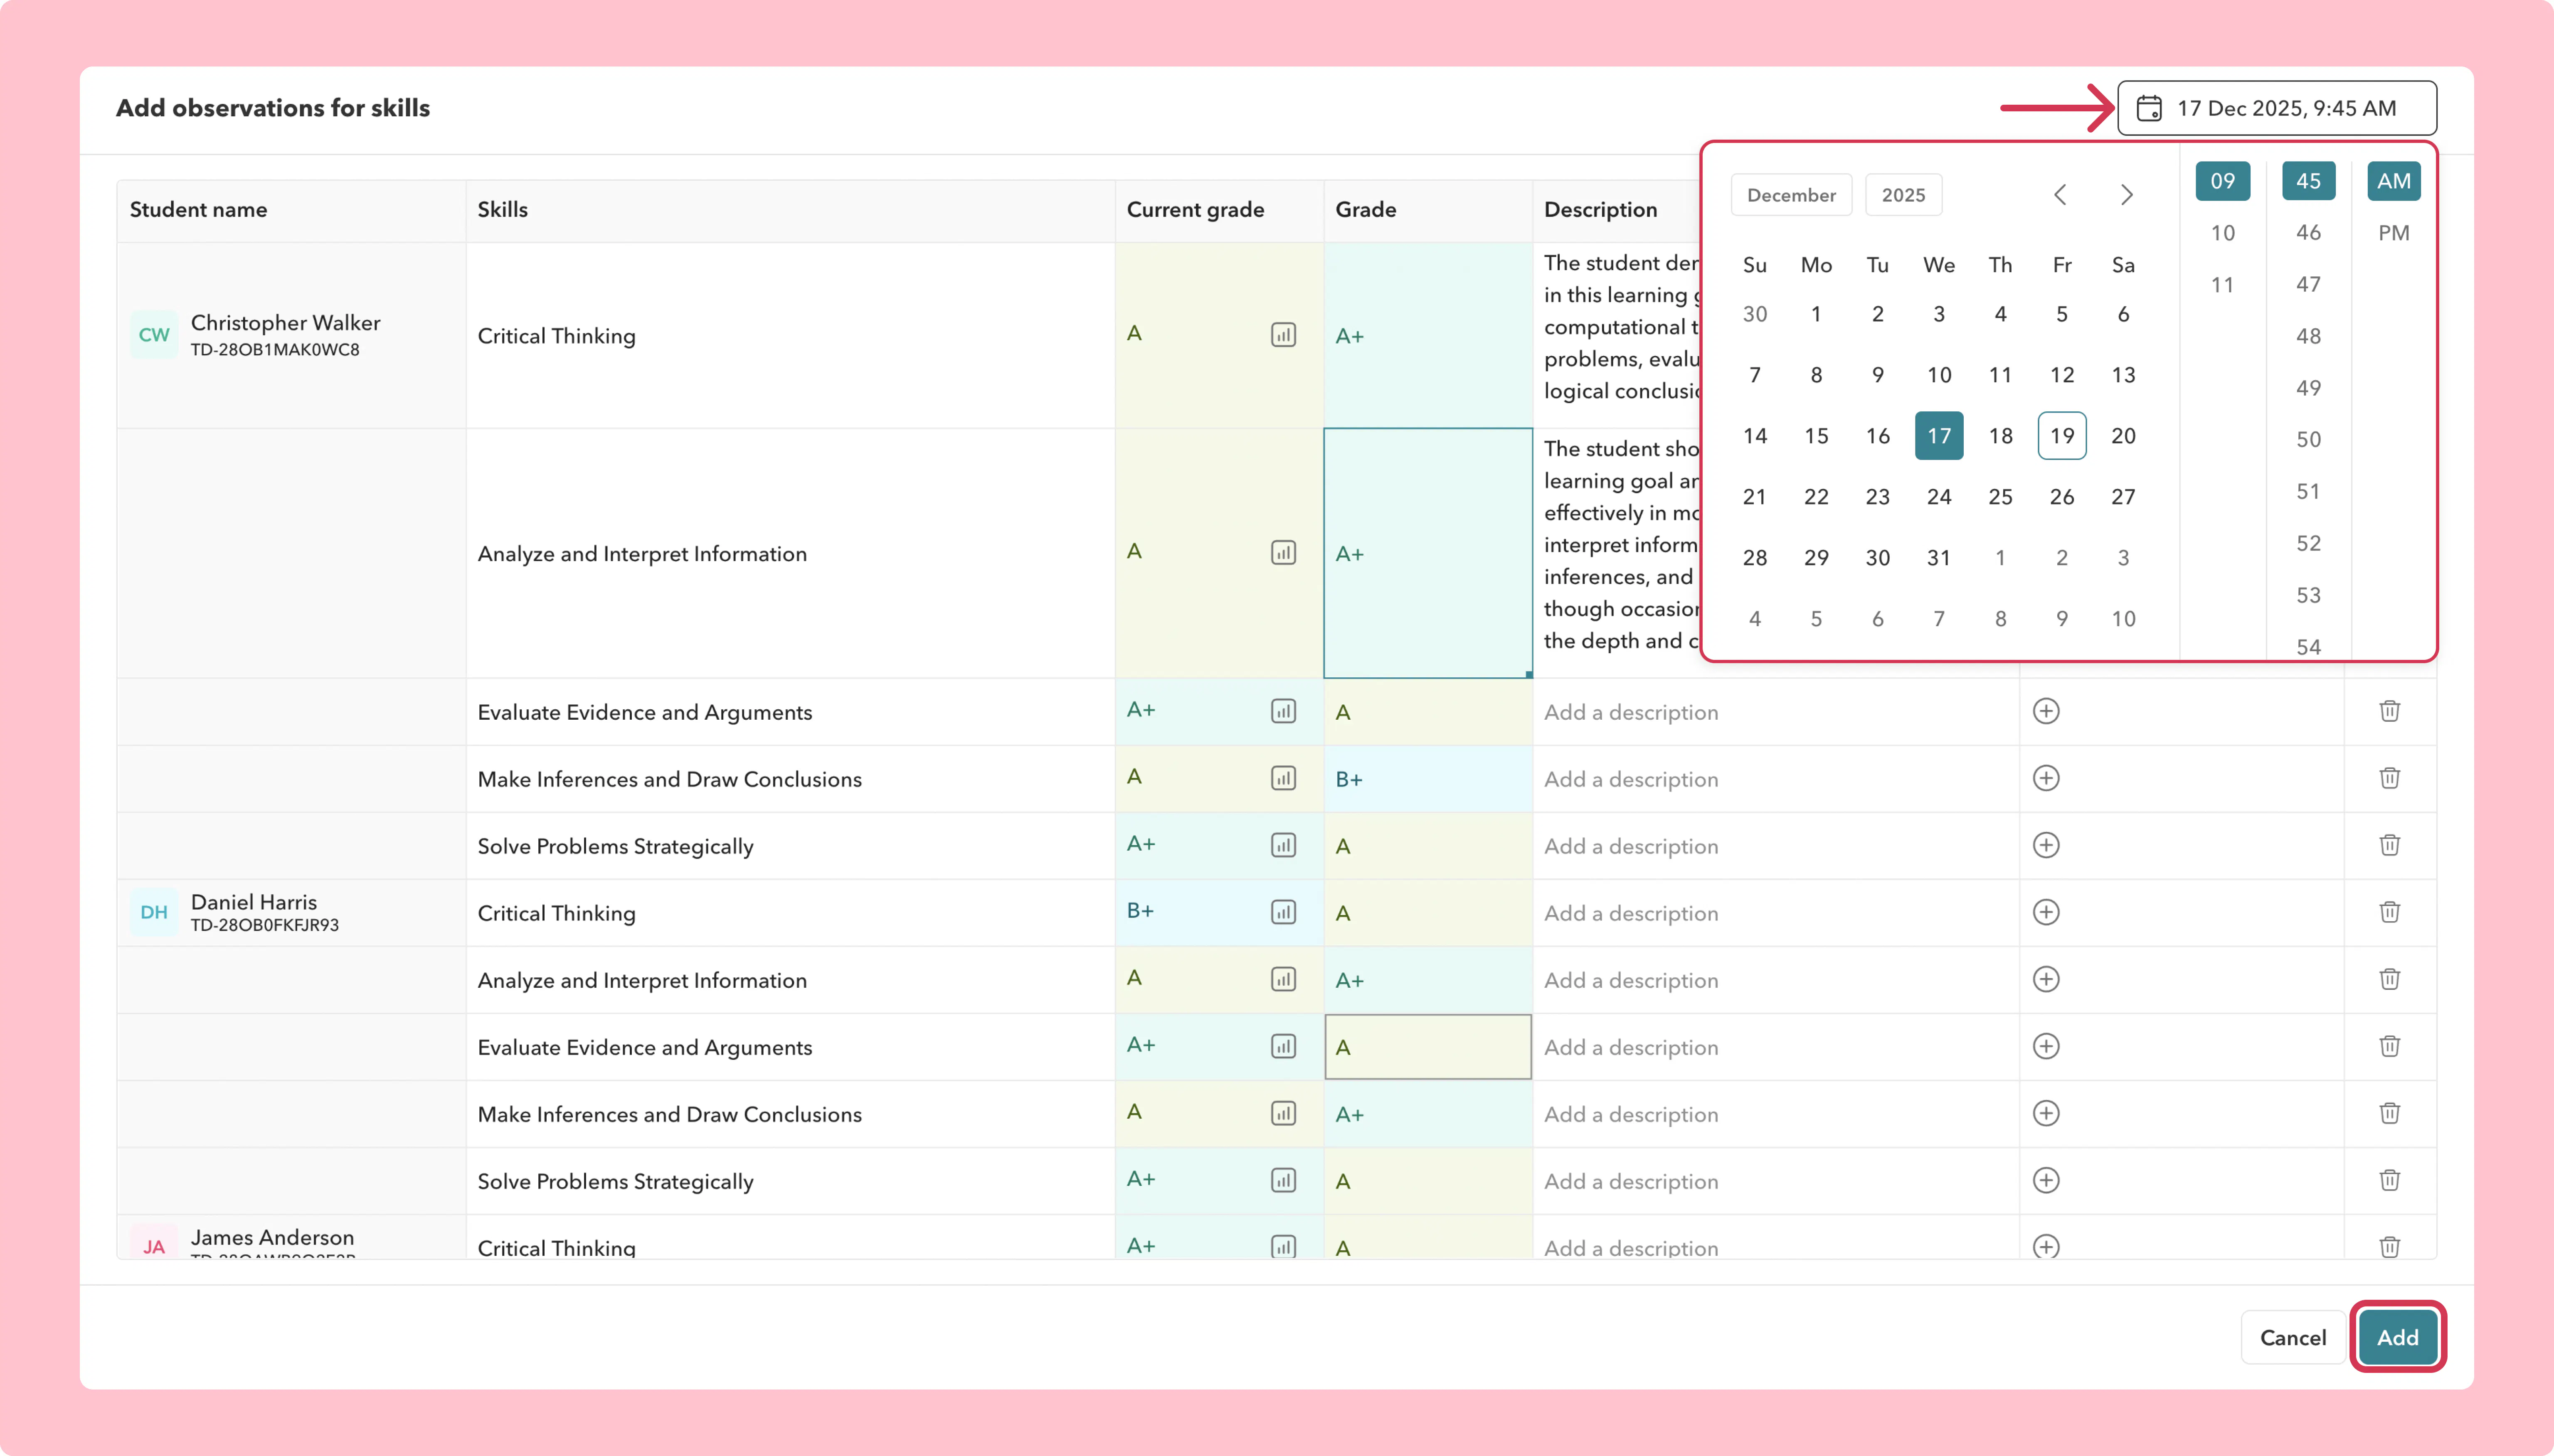Click plus icon for Daniel Harris's Solve Problems row

tap(2046, 1180)
